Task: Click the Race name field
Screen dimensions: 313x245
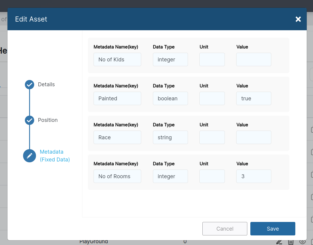Action: (118, 137)
